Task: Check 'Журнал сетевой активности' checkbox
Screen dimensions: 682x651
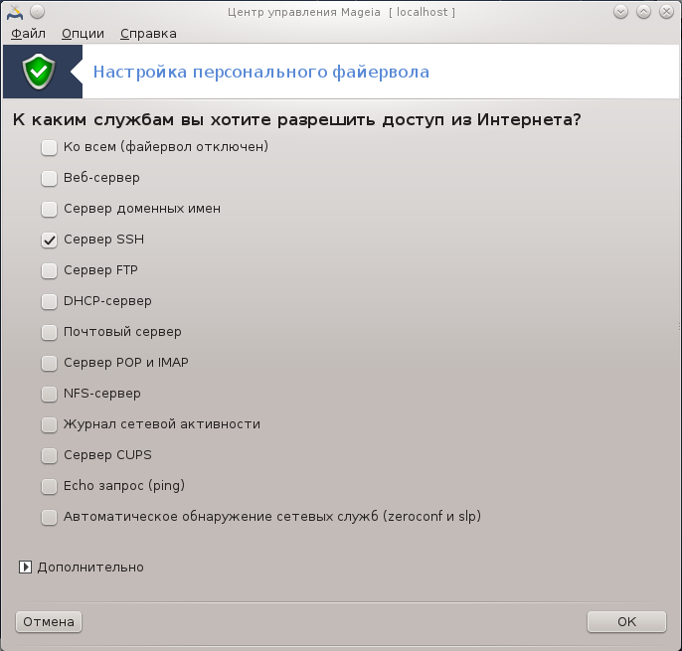Action: tap(49, 424)
